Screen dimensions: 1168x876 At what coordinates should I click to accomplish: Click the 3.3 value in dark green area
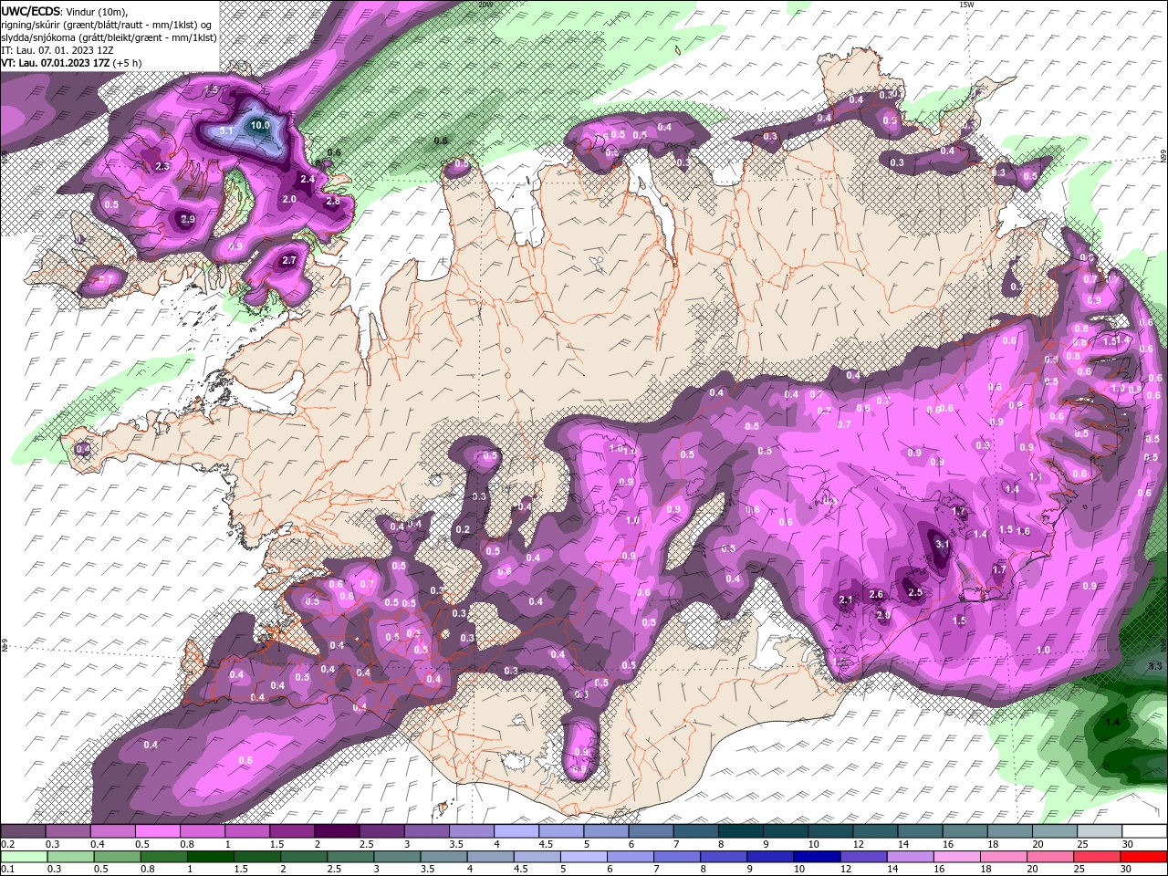tap(1154, 667)
